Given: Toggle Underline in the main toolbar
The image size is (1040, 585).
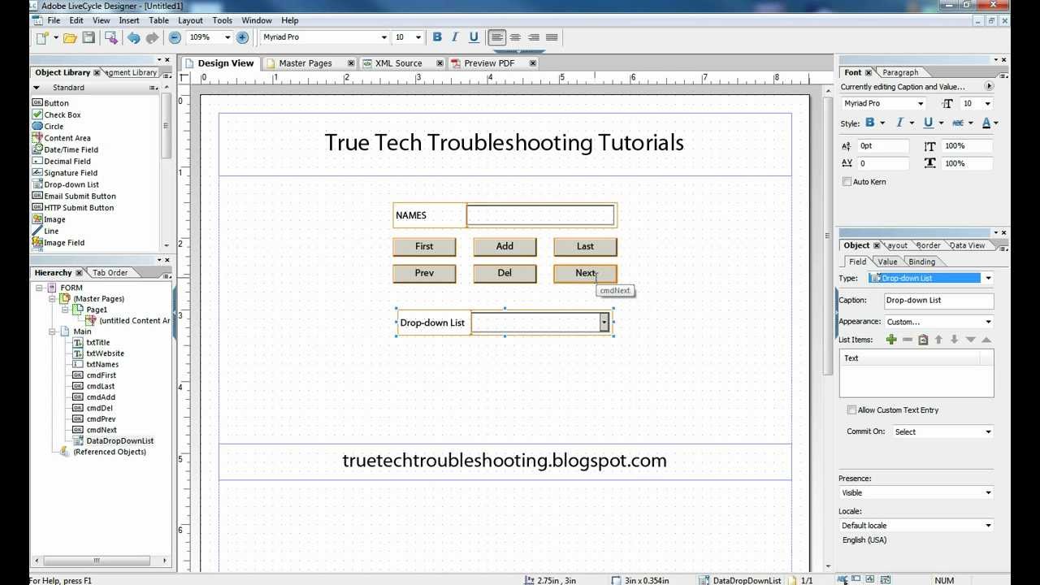Looking at the screenshot, I should click(x=474, y=37).
